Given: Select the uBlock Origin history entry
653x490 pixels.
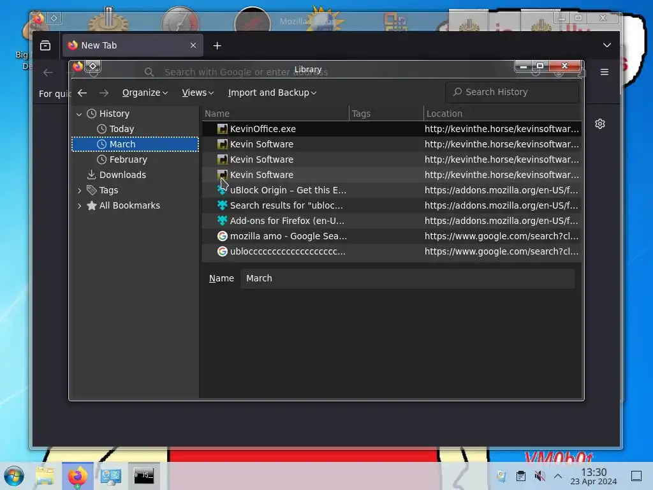Looking at the screenshot, I should [392, 190].
